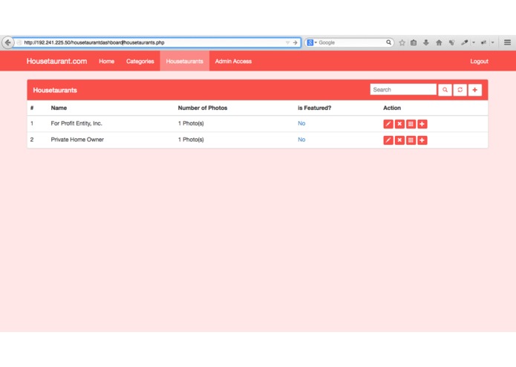Click the browser search magnifier icon
Image resolution: width=516 pixels, height=367 pixels.
(388, 42)
